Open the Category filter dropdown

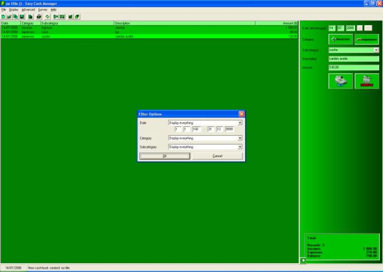(x=240, y=138)
